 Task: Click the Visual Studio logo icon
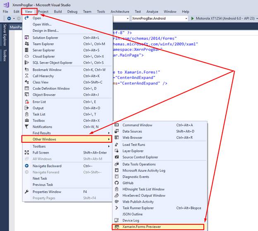coord(6,5)
